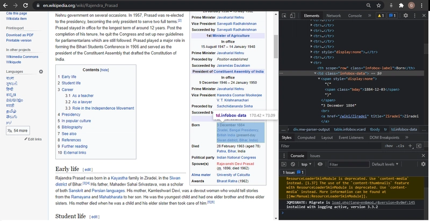Click the page vertical scrollbar thumb
The height and width of the screenshot is (221, 430).
276,47
